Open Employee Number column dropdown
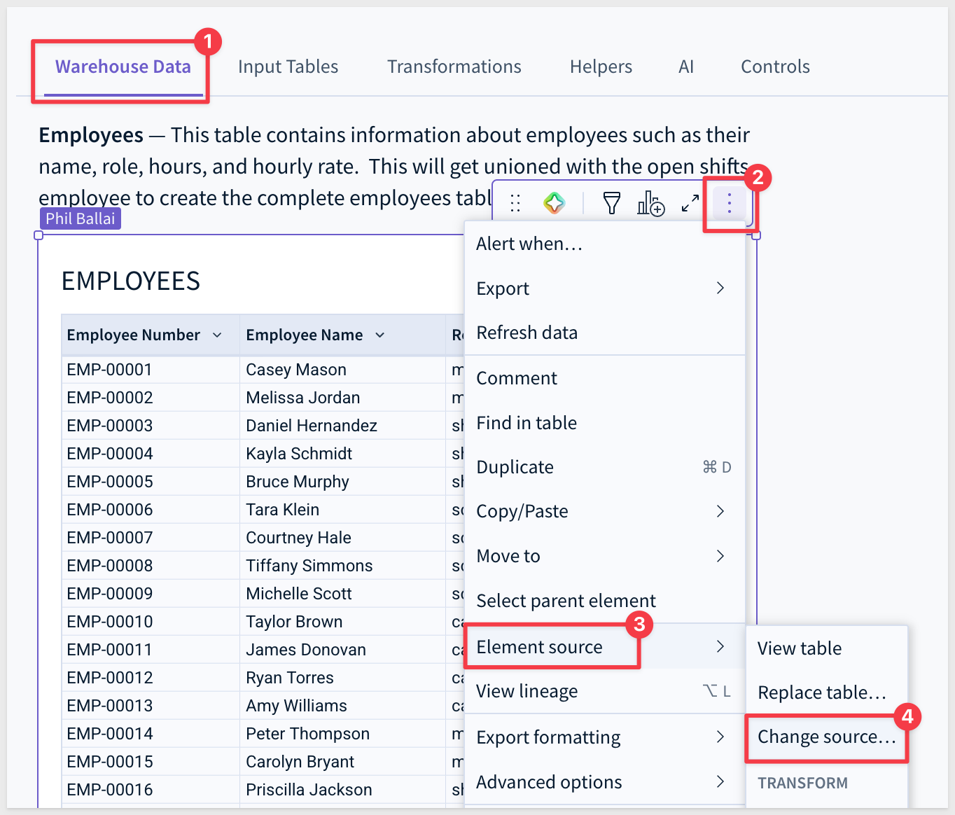This screenshot has width=955, height=815. 217,335
